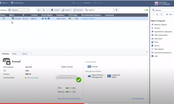The width and height of the screenshot is (174, 104).
Task: Click the Delete X icon in toolbar
Action: coord(48,10)
